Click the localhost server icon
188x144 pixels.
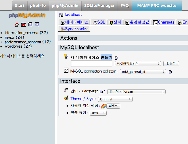point(61,15)
